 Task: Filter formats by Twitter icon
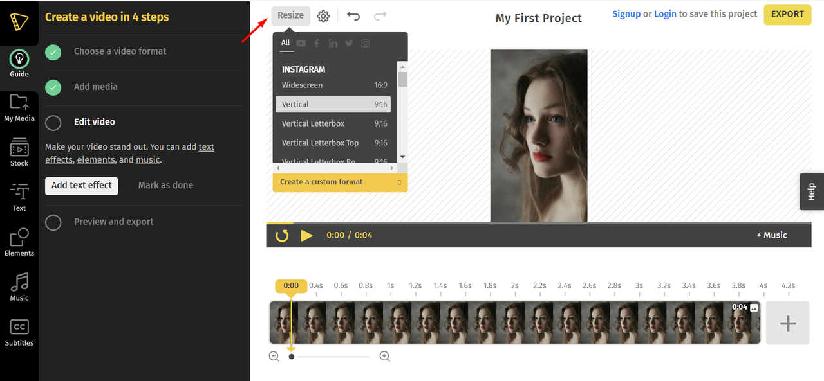click(x=349, y=43)
